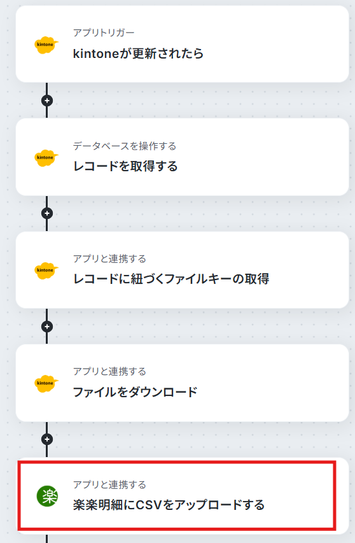Image resolution: width=355 pixels, height=543 pixels.
Task: Click the kintone icon on the trigger card
Action: coord(46,45)
